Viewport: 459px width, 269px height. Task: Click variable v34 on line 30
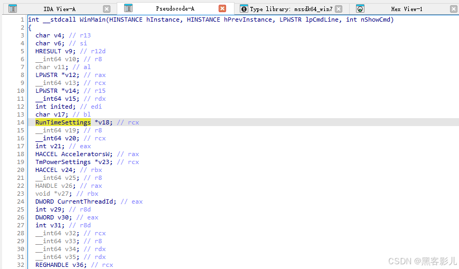click(72, 248)
